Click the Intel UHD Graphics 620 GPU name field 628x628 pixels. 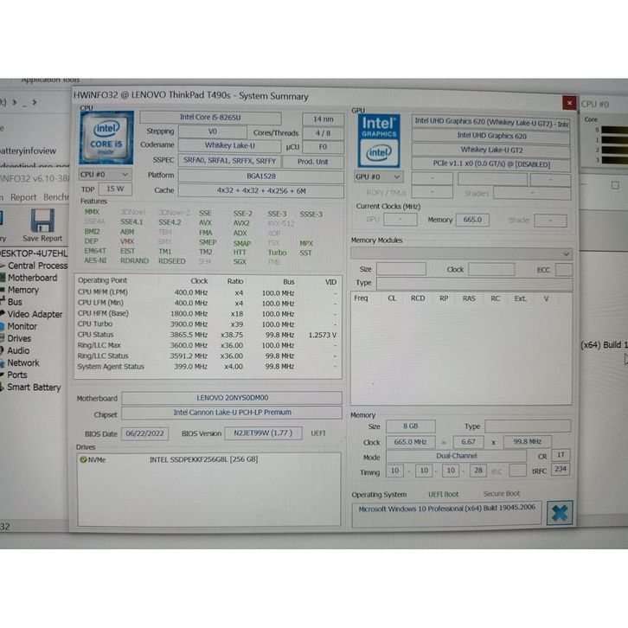[491, 136]
